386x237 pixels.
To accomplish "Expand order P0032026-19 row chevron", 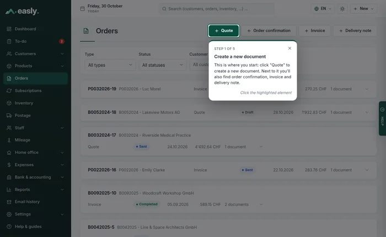I will pyautogui.click(x=367, y=89).
